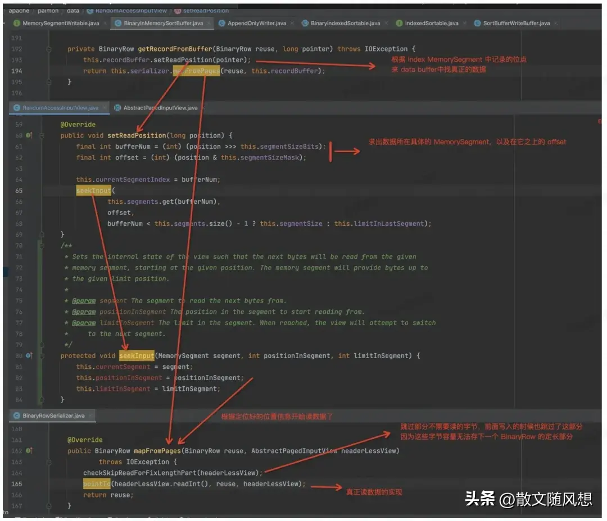Click the override gutter icon on line 162
The width and height of the screenshot is (607, 521).
coord(29,451)
